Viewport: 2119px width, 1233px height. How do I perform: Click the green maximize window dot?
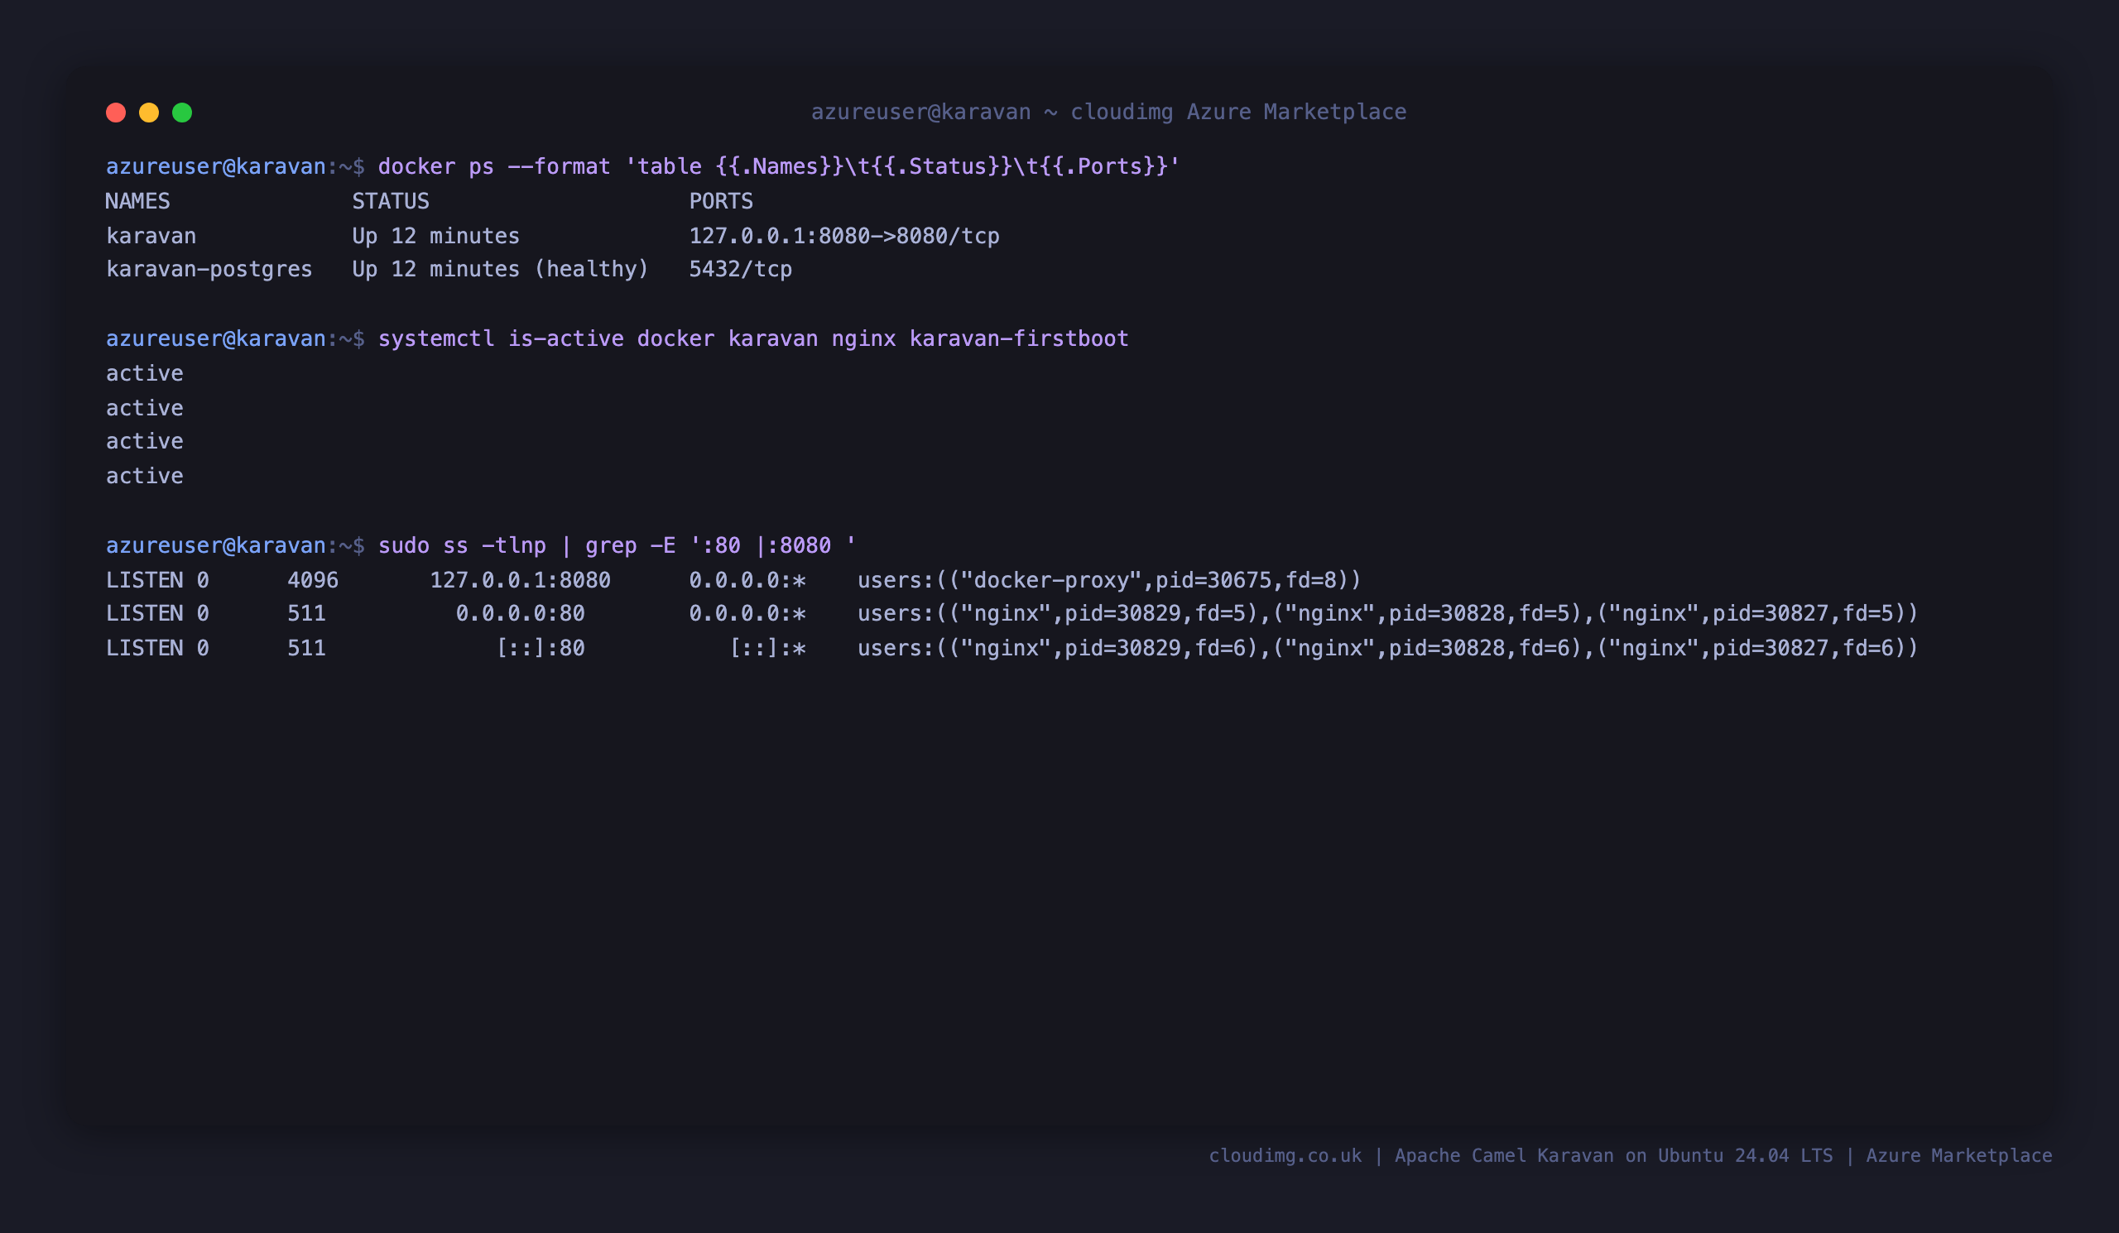[181, 113]
